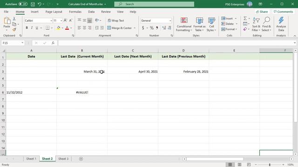Toggle Center horizontal alignment

point(84,28)
